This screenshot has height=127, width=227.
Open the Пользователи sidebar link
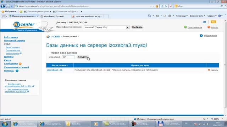point(13,50)
